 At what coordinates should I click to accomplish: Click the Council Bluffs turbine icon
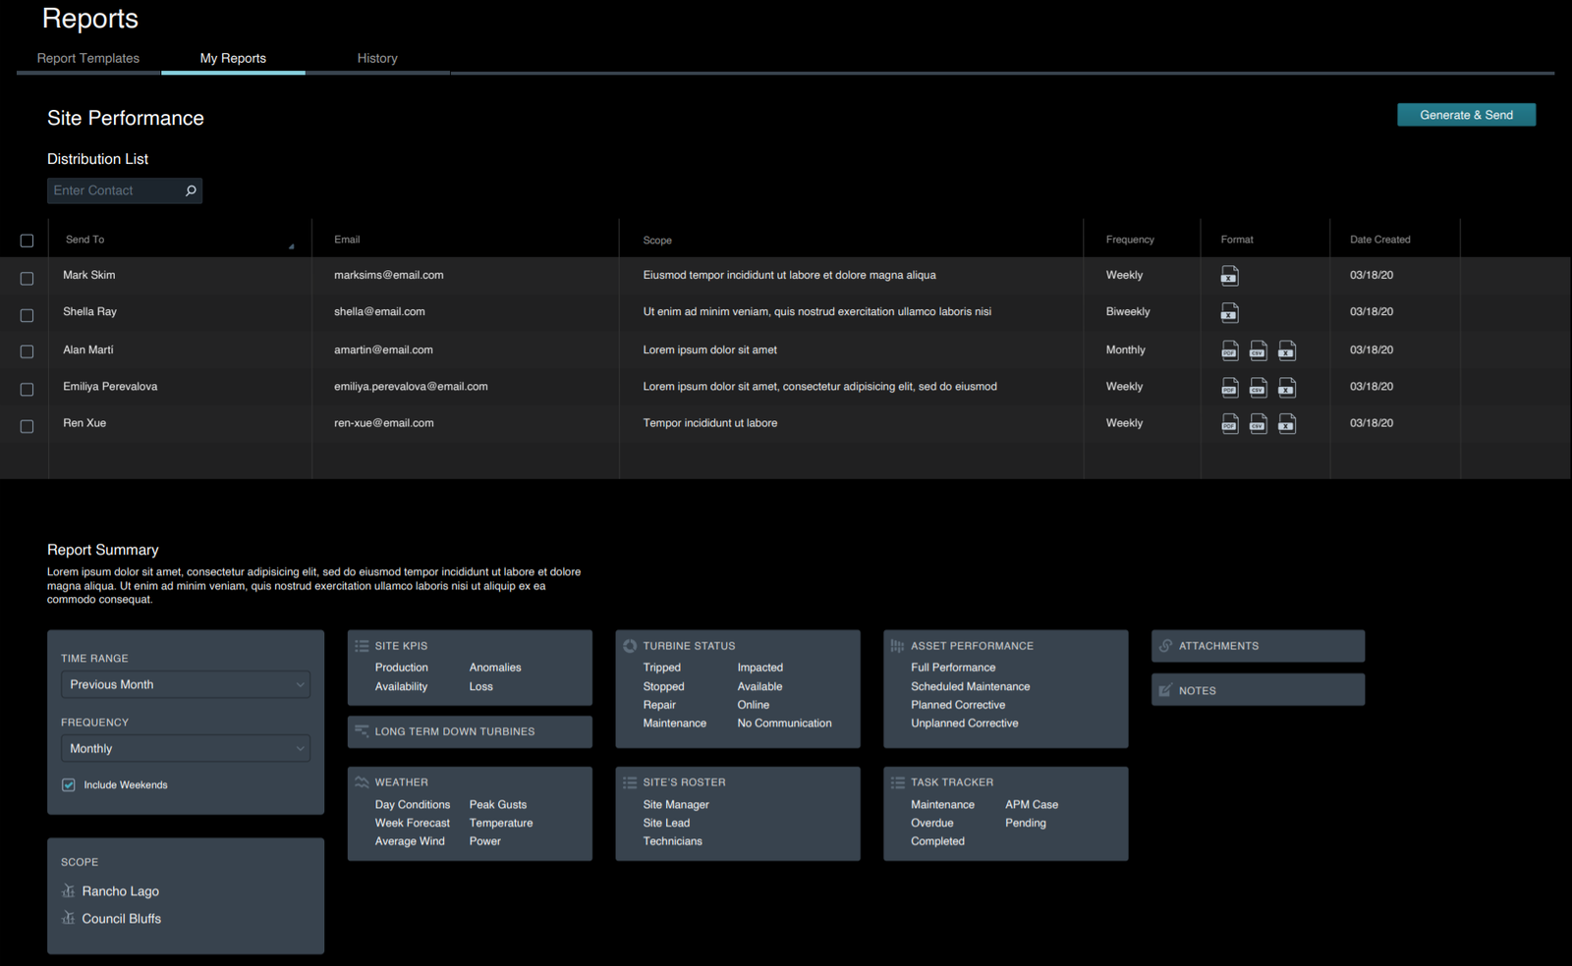68,918
